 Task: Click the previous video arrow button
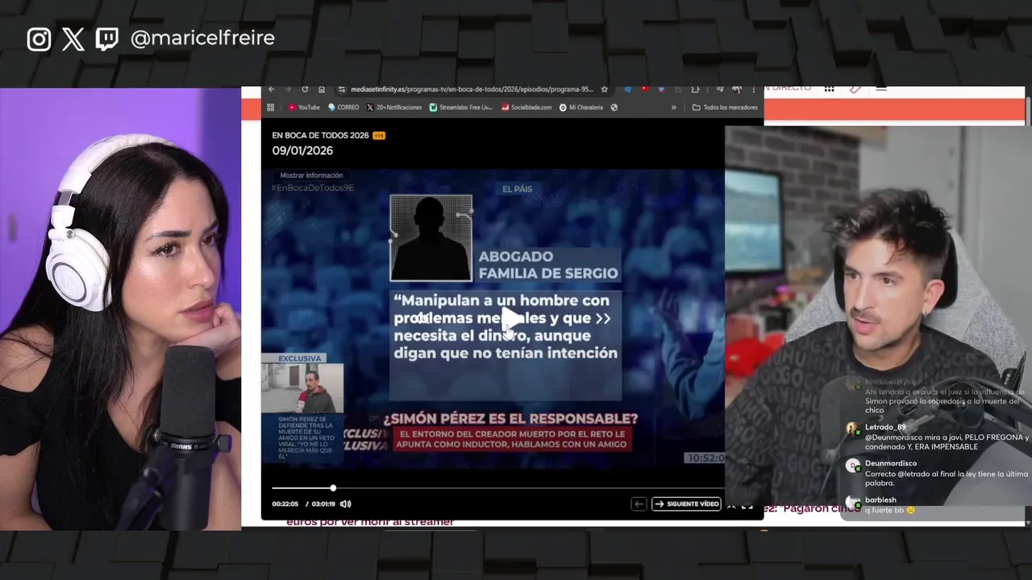point(639,503)
